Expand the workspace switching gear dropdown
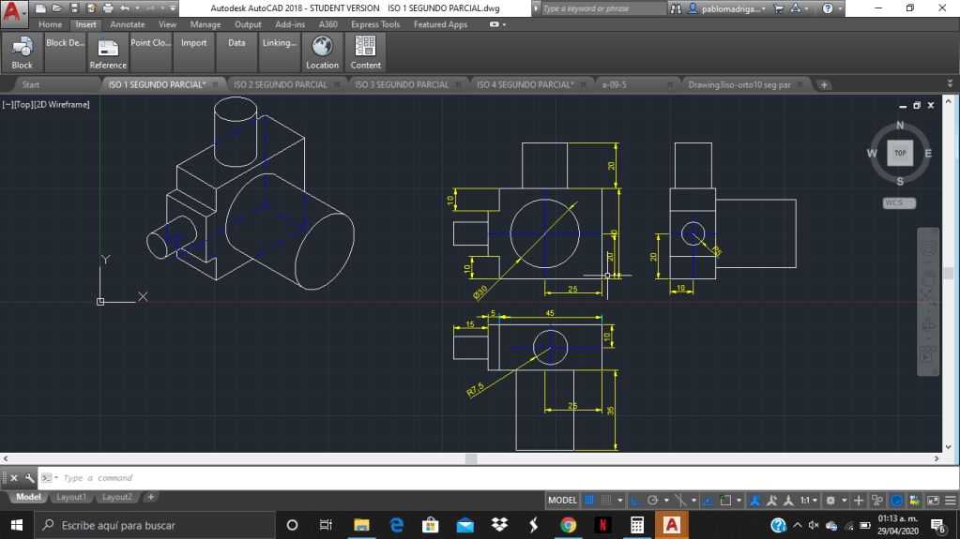Viewport: 960px width, 539px height. 835,500
